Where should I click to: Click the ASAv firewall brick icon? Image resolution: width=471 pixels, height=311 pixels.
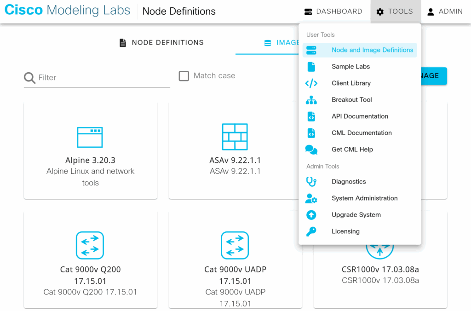click(x=235, y=137)
